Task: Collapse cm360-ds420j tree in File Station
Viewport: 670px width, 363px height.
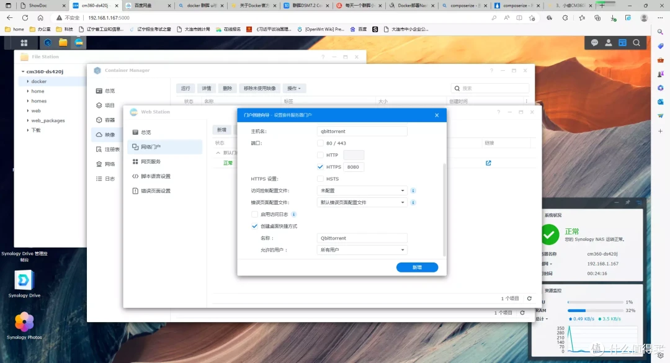Action: click(23, 71)
